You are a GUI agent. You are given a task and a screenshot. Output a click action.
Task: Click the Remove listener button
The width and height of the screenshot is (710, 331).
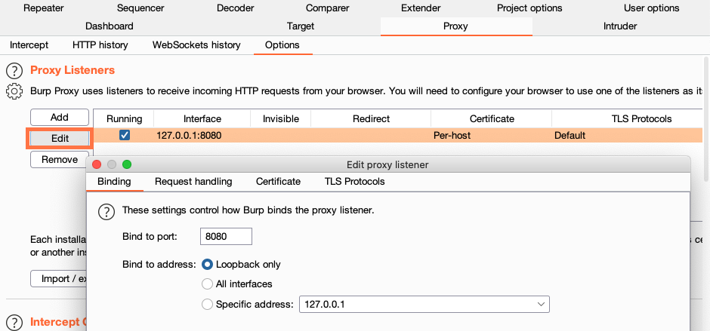pyautogui.click(x=60, y=160)
